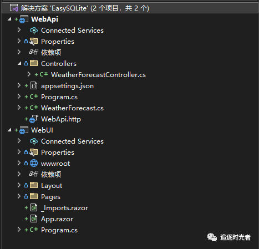Select Program.cs under WebUI project

[x=59, y=230]
